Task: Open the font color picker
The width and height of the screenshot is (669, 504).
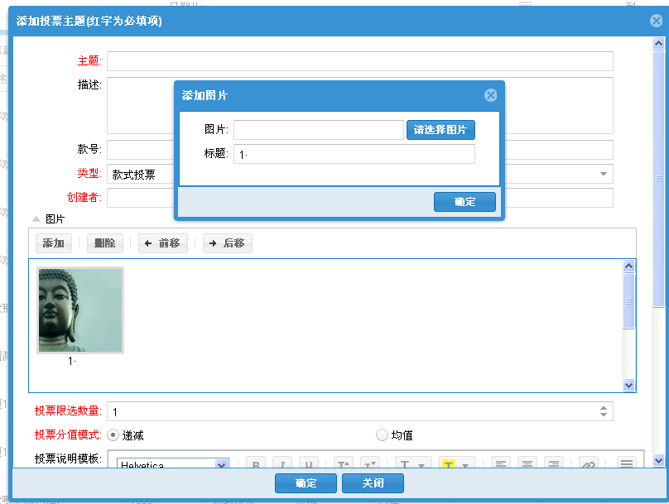Action: [x=413, y=463]
